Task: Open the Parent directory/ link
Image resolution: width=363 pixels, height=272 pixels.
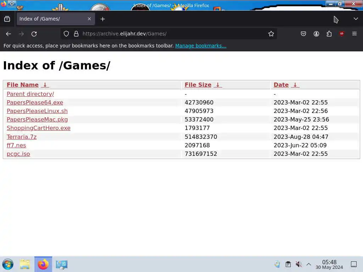Action: [30, 94]
